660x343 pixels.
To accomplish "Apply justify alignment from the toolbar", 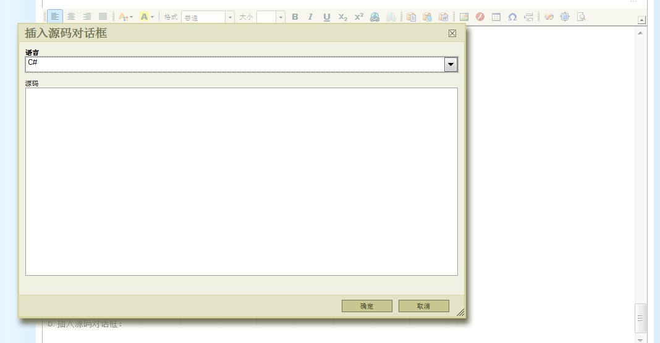I will tap(103, 17).
